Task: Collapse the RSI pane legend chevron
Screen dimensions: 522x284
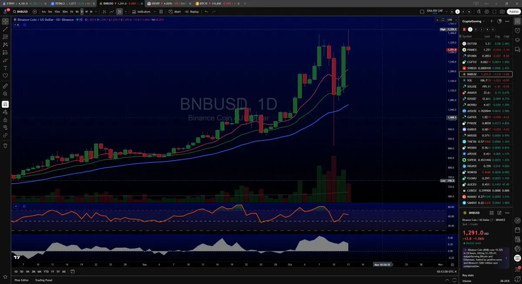Action: 16,206
